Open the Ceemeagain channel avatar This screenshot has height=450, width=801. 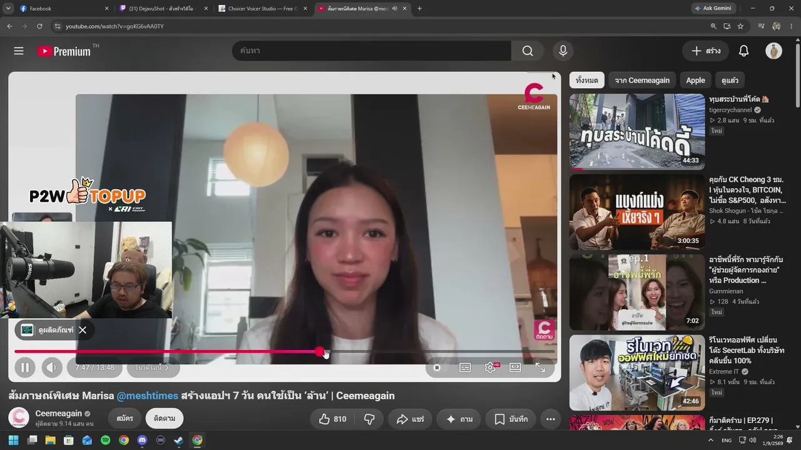(x=19, y=417)
